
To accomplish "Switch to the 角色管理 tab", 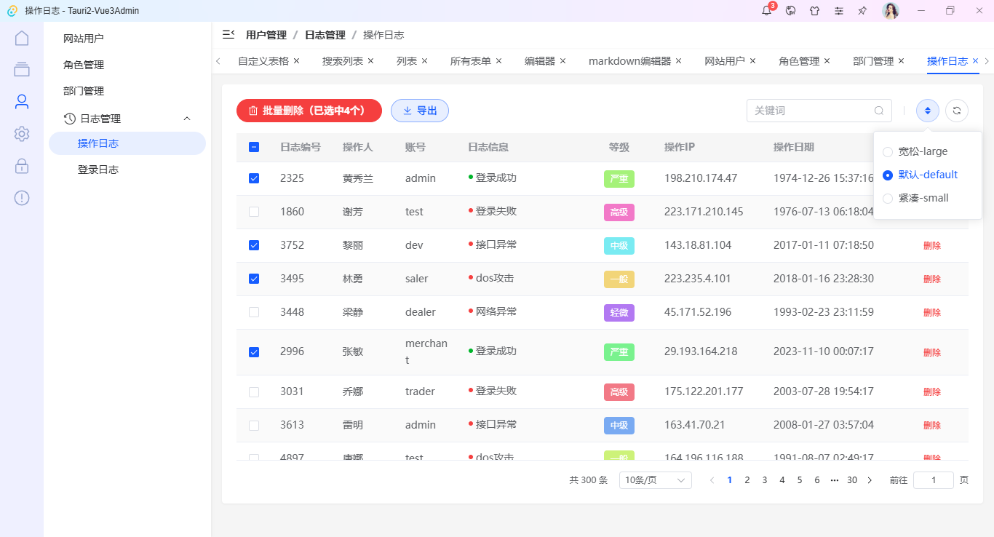I will point(799,60).
